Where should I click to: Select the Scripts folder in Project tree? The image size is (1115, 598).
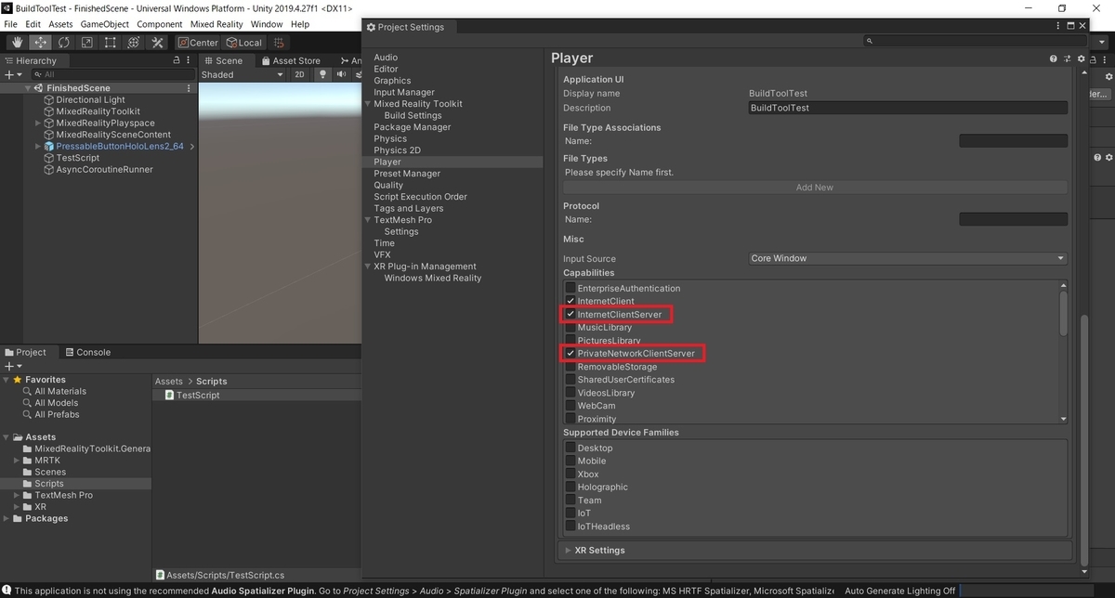49,483
